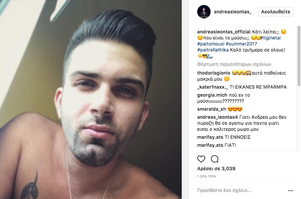Visit _kater1naxx._ commenter profile
The image size is (301, 199).
[213, 87]
